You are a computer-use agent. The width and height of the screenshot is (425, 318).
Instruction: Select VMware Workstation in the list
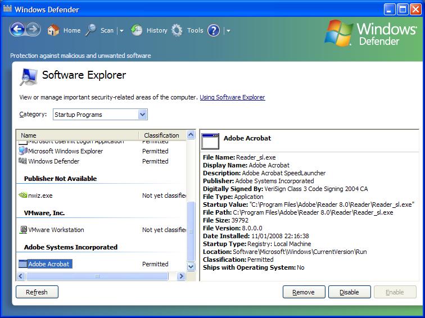click(x=56, y=230)
